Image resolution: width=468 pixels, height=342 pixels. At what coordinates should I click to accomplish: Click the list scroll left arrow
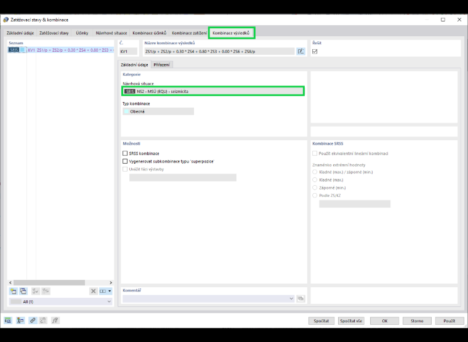(10, 282)
